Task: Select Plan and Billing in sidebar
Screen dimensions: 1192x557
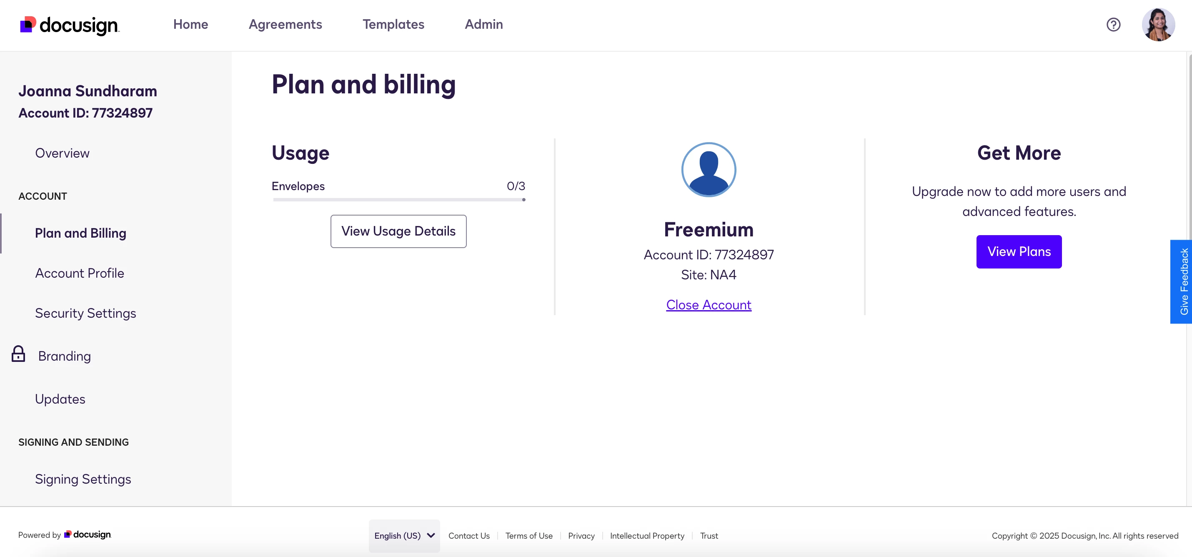Action: 80,233
